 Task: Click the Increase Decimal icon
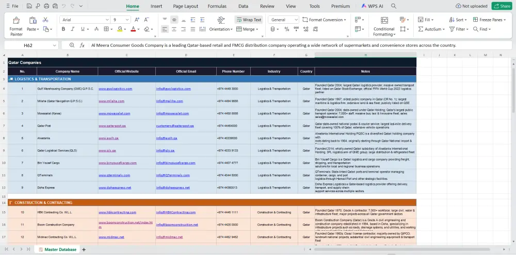(305, 29)
